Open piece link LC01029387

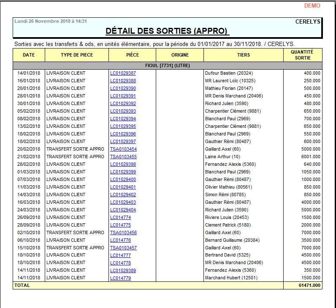(x=123, y=73)
